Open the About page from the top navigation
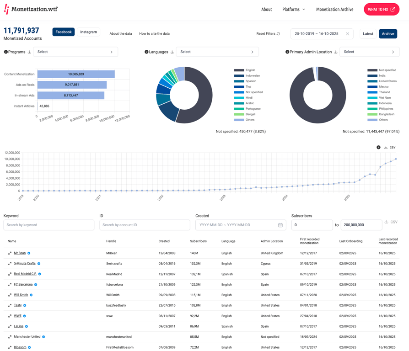This screenshot has width=409, height=351. [x=267, y=9]
